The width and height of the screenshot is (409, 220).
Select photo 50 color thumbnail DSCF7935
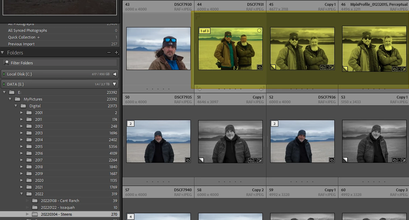(x=159, y=141)
